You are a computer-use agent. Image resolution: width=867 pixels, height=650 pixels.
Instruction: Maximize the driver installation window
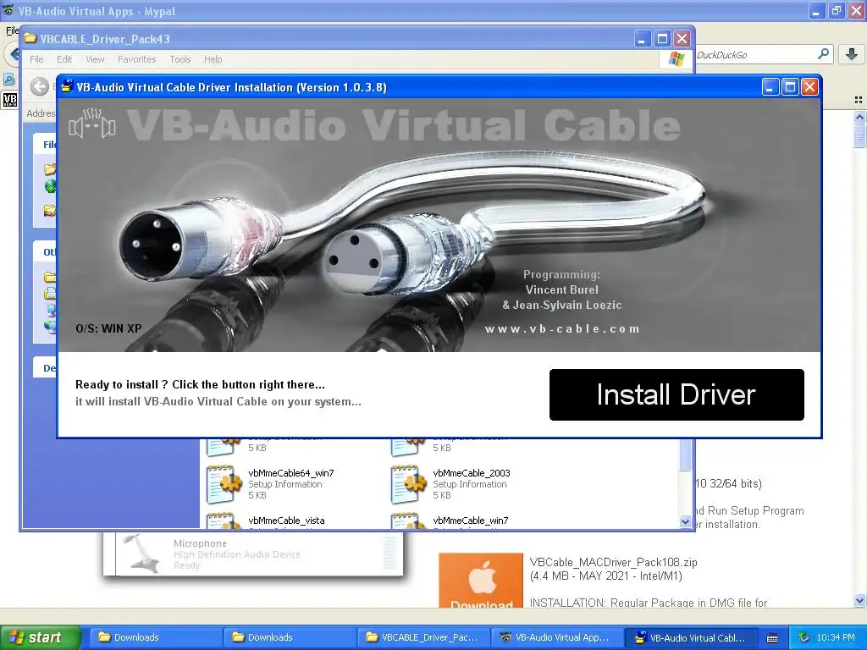pos(790,87)
